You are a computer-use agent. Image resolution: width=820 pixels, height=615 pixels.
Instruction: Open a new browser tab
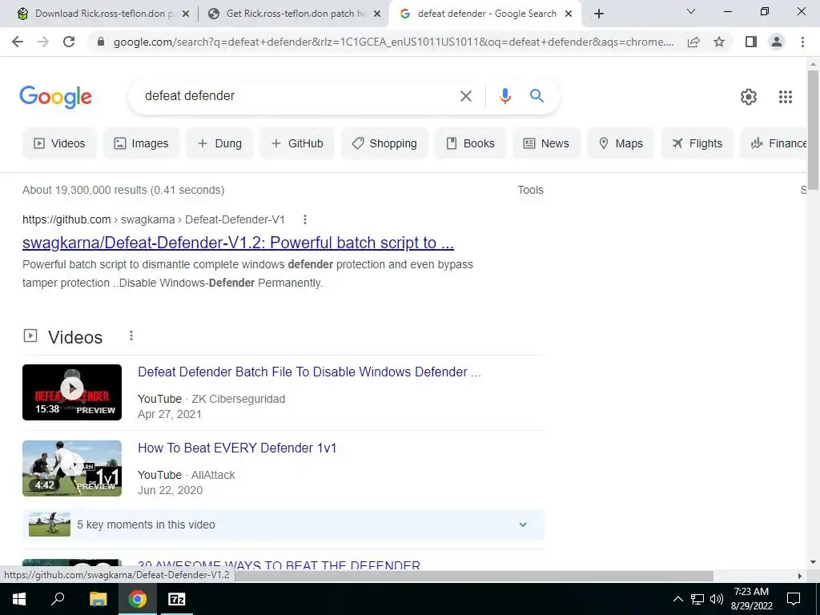(599, 14)
